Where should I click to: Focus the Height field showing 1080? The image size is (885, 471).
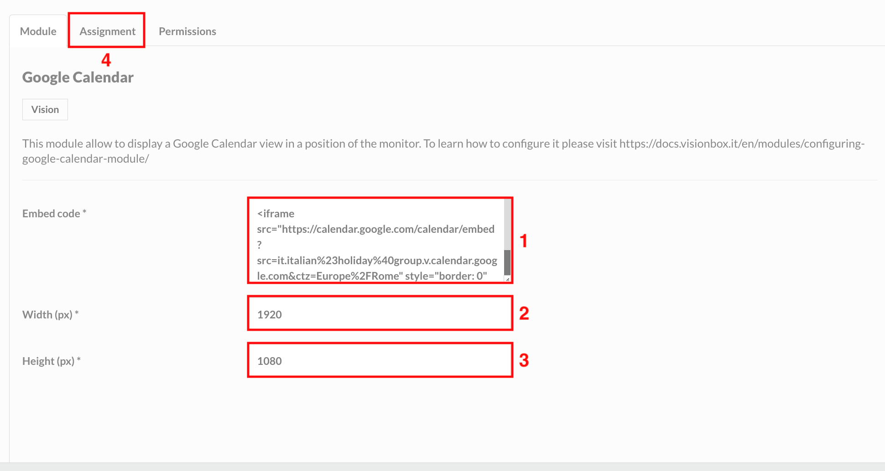click(379, 360)
